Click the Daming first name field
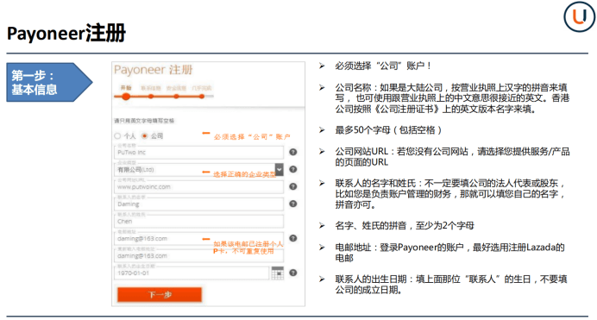Image resolution: width=597 pixels, height=320 pixels. pyautogui.click(x=198, y=204)
